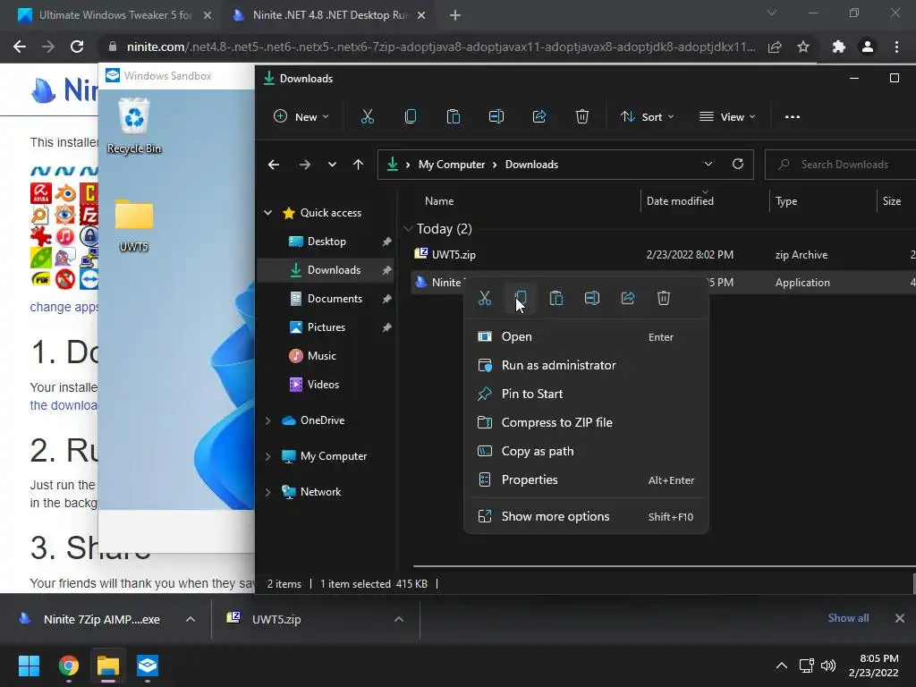Refresh the Downloads folder view
This screenshot has width=916, height=687.
pyautogui.click(x=738, y=165)
